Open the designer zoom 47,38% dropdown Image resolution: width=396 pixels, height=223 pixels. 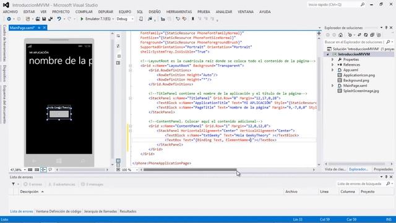coord(25,170)
